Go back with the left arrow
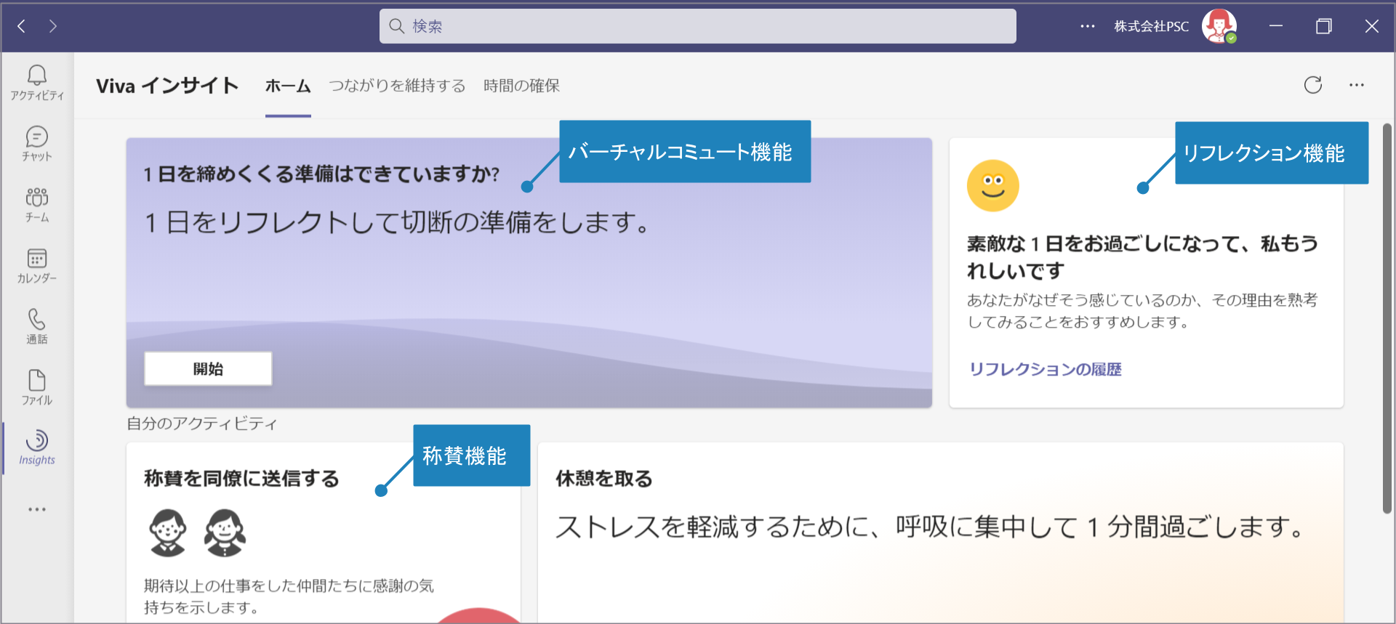 click(x=22, y=26)
